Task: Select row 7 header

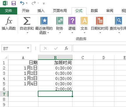Action: click(x=4, y=94)
